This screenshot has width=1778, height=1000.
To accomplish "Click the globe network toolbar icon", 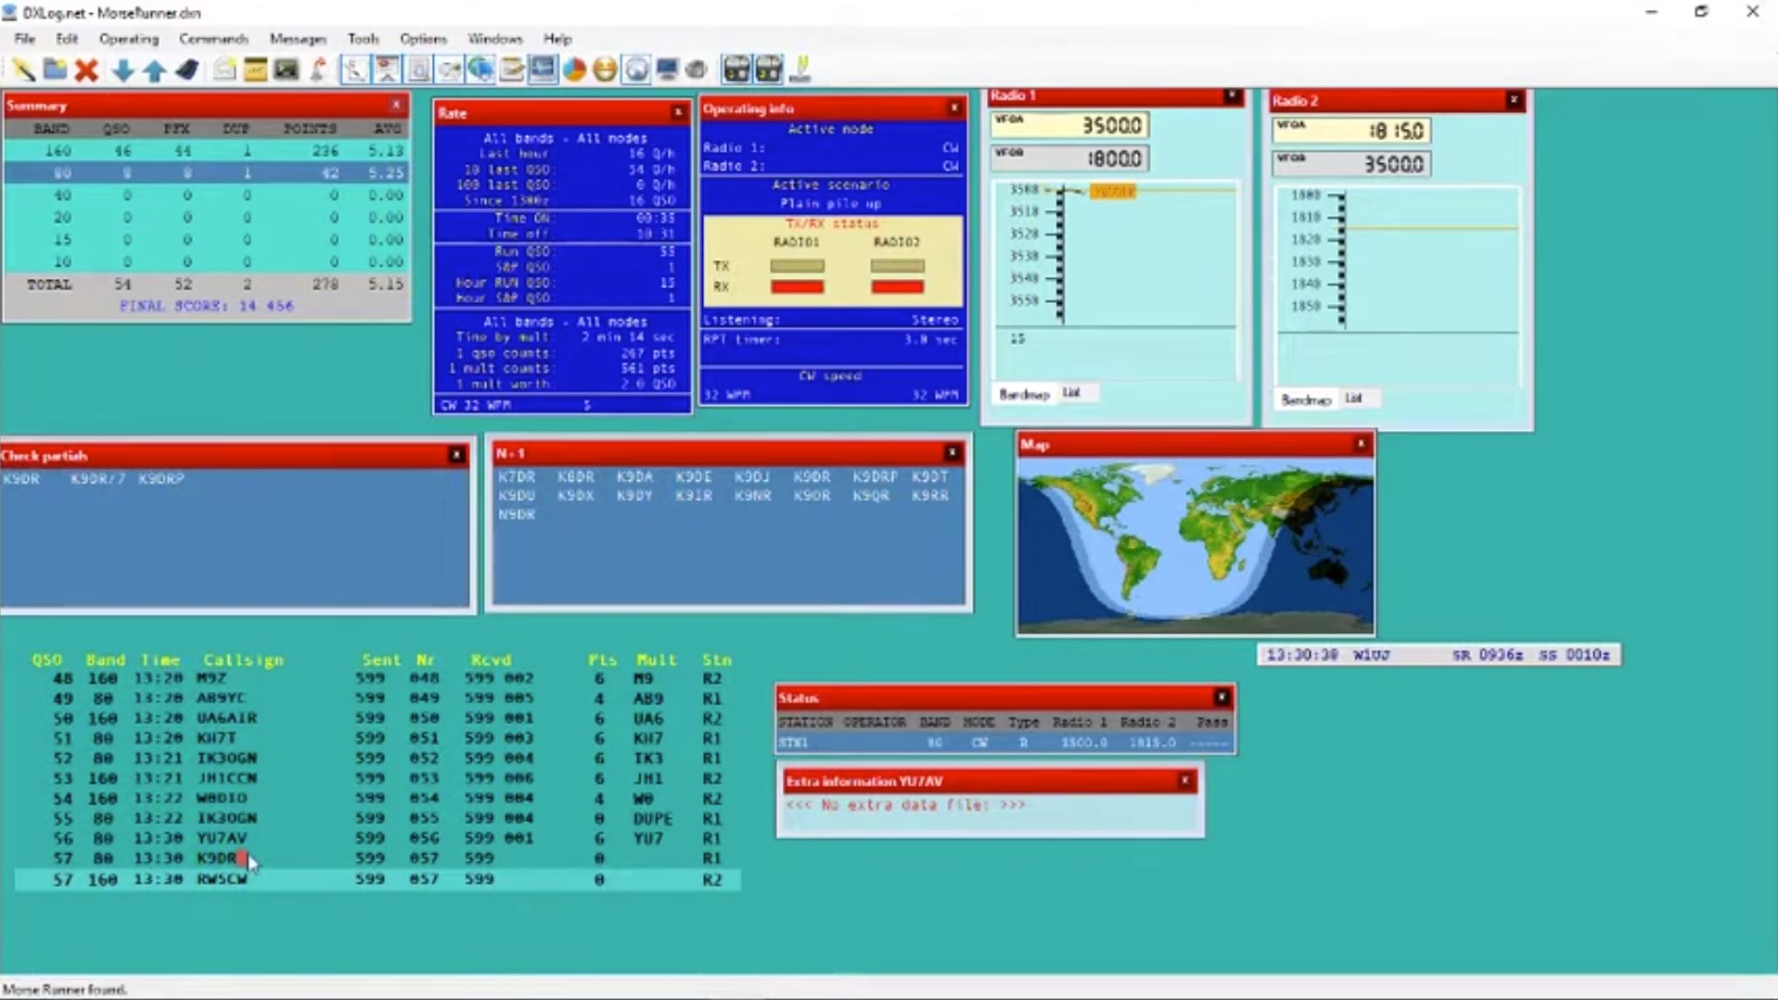I will [x=480, y=70].
